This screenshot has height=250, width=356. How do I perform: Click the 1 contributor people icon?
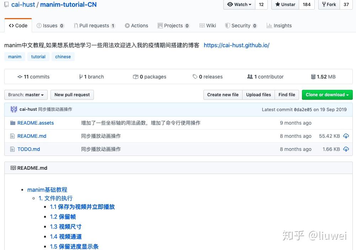click(x=250, y=77)
